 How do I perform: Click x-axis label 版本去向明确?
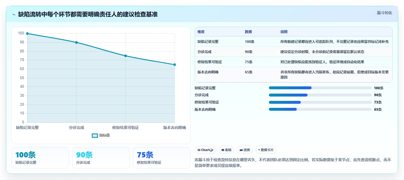point(175,128)
